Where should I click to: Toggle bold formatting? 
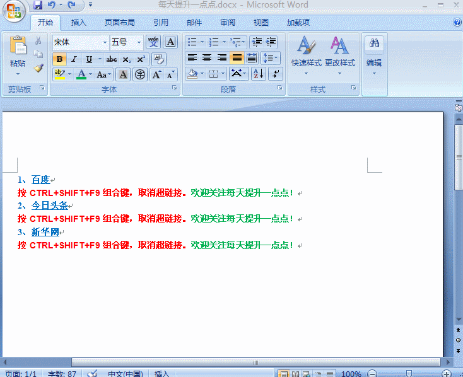tap(59, 59)
